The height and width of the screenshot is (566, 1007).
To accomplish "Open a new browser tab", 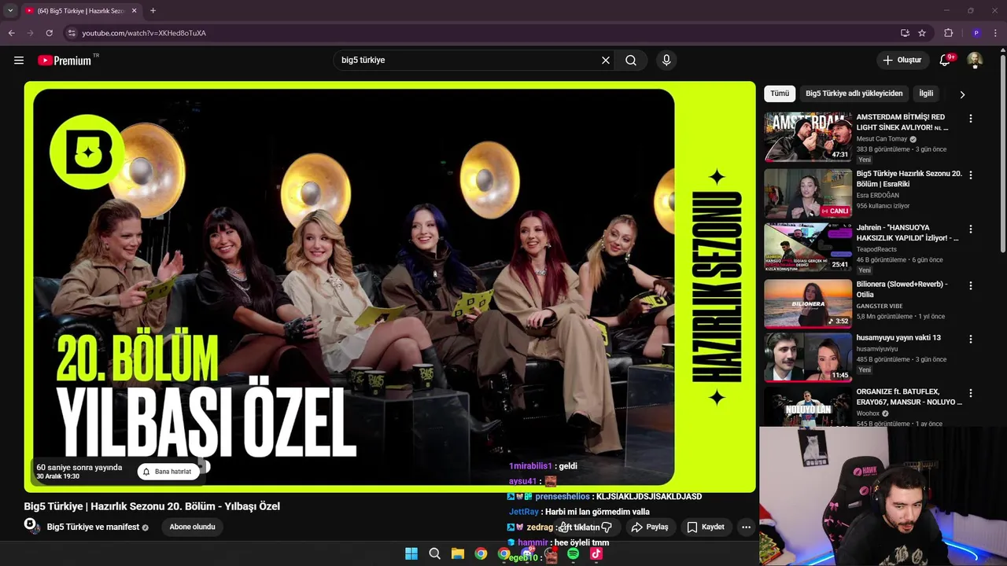I will [153, 11].
